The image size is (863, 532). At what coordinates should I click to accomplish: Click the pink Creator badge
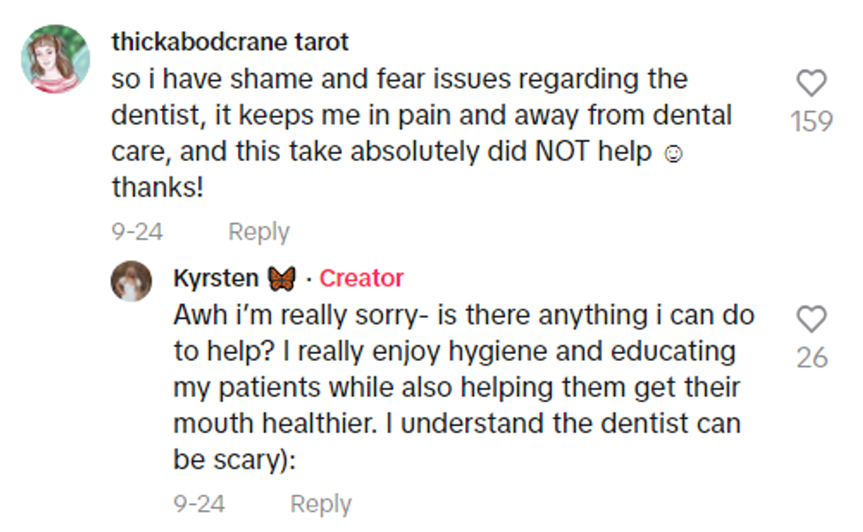361,278
